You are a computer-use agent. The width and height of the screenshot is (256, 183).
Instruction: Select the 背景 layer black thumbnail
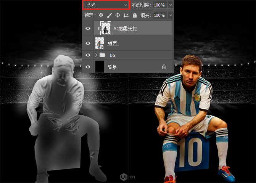coord(100,67)
